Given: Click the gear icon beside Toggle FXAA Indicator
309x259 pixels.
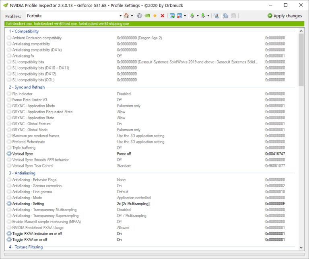Looking at the screenshot, I should [x=9, y=233].
